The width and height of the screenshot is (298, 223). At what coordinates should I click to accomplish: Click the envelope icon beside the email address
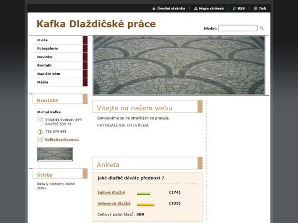point(40,139)
